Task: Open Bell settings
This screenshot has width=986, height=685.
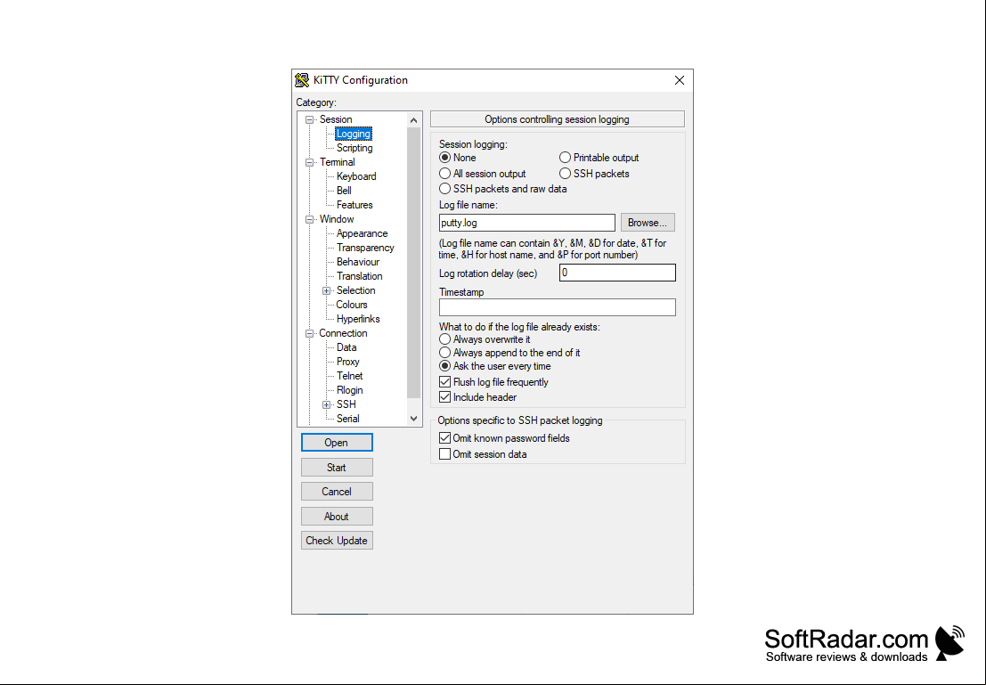Action: (344, 190)
